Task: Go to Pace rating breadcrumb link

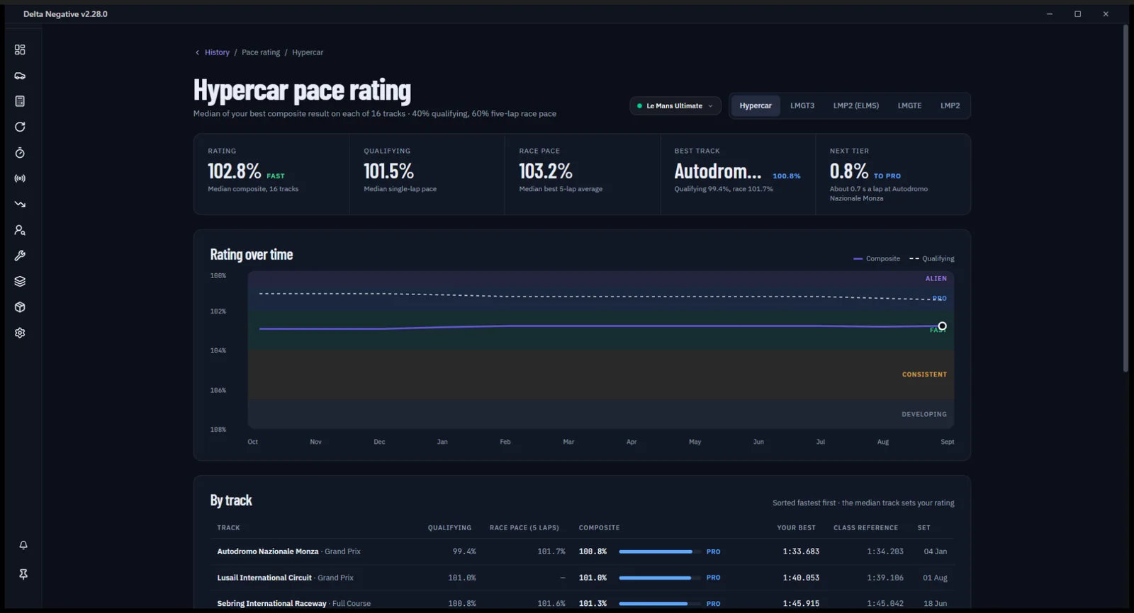Action: pyautogui.click(x=261, y=52)
